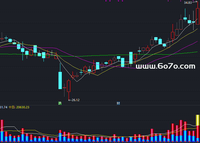Click the arrow beside the 26.12 label
The height and width of the screenshot is (143, 200).
pos(70,100)
